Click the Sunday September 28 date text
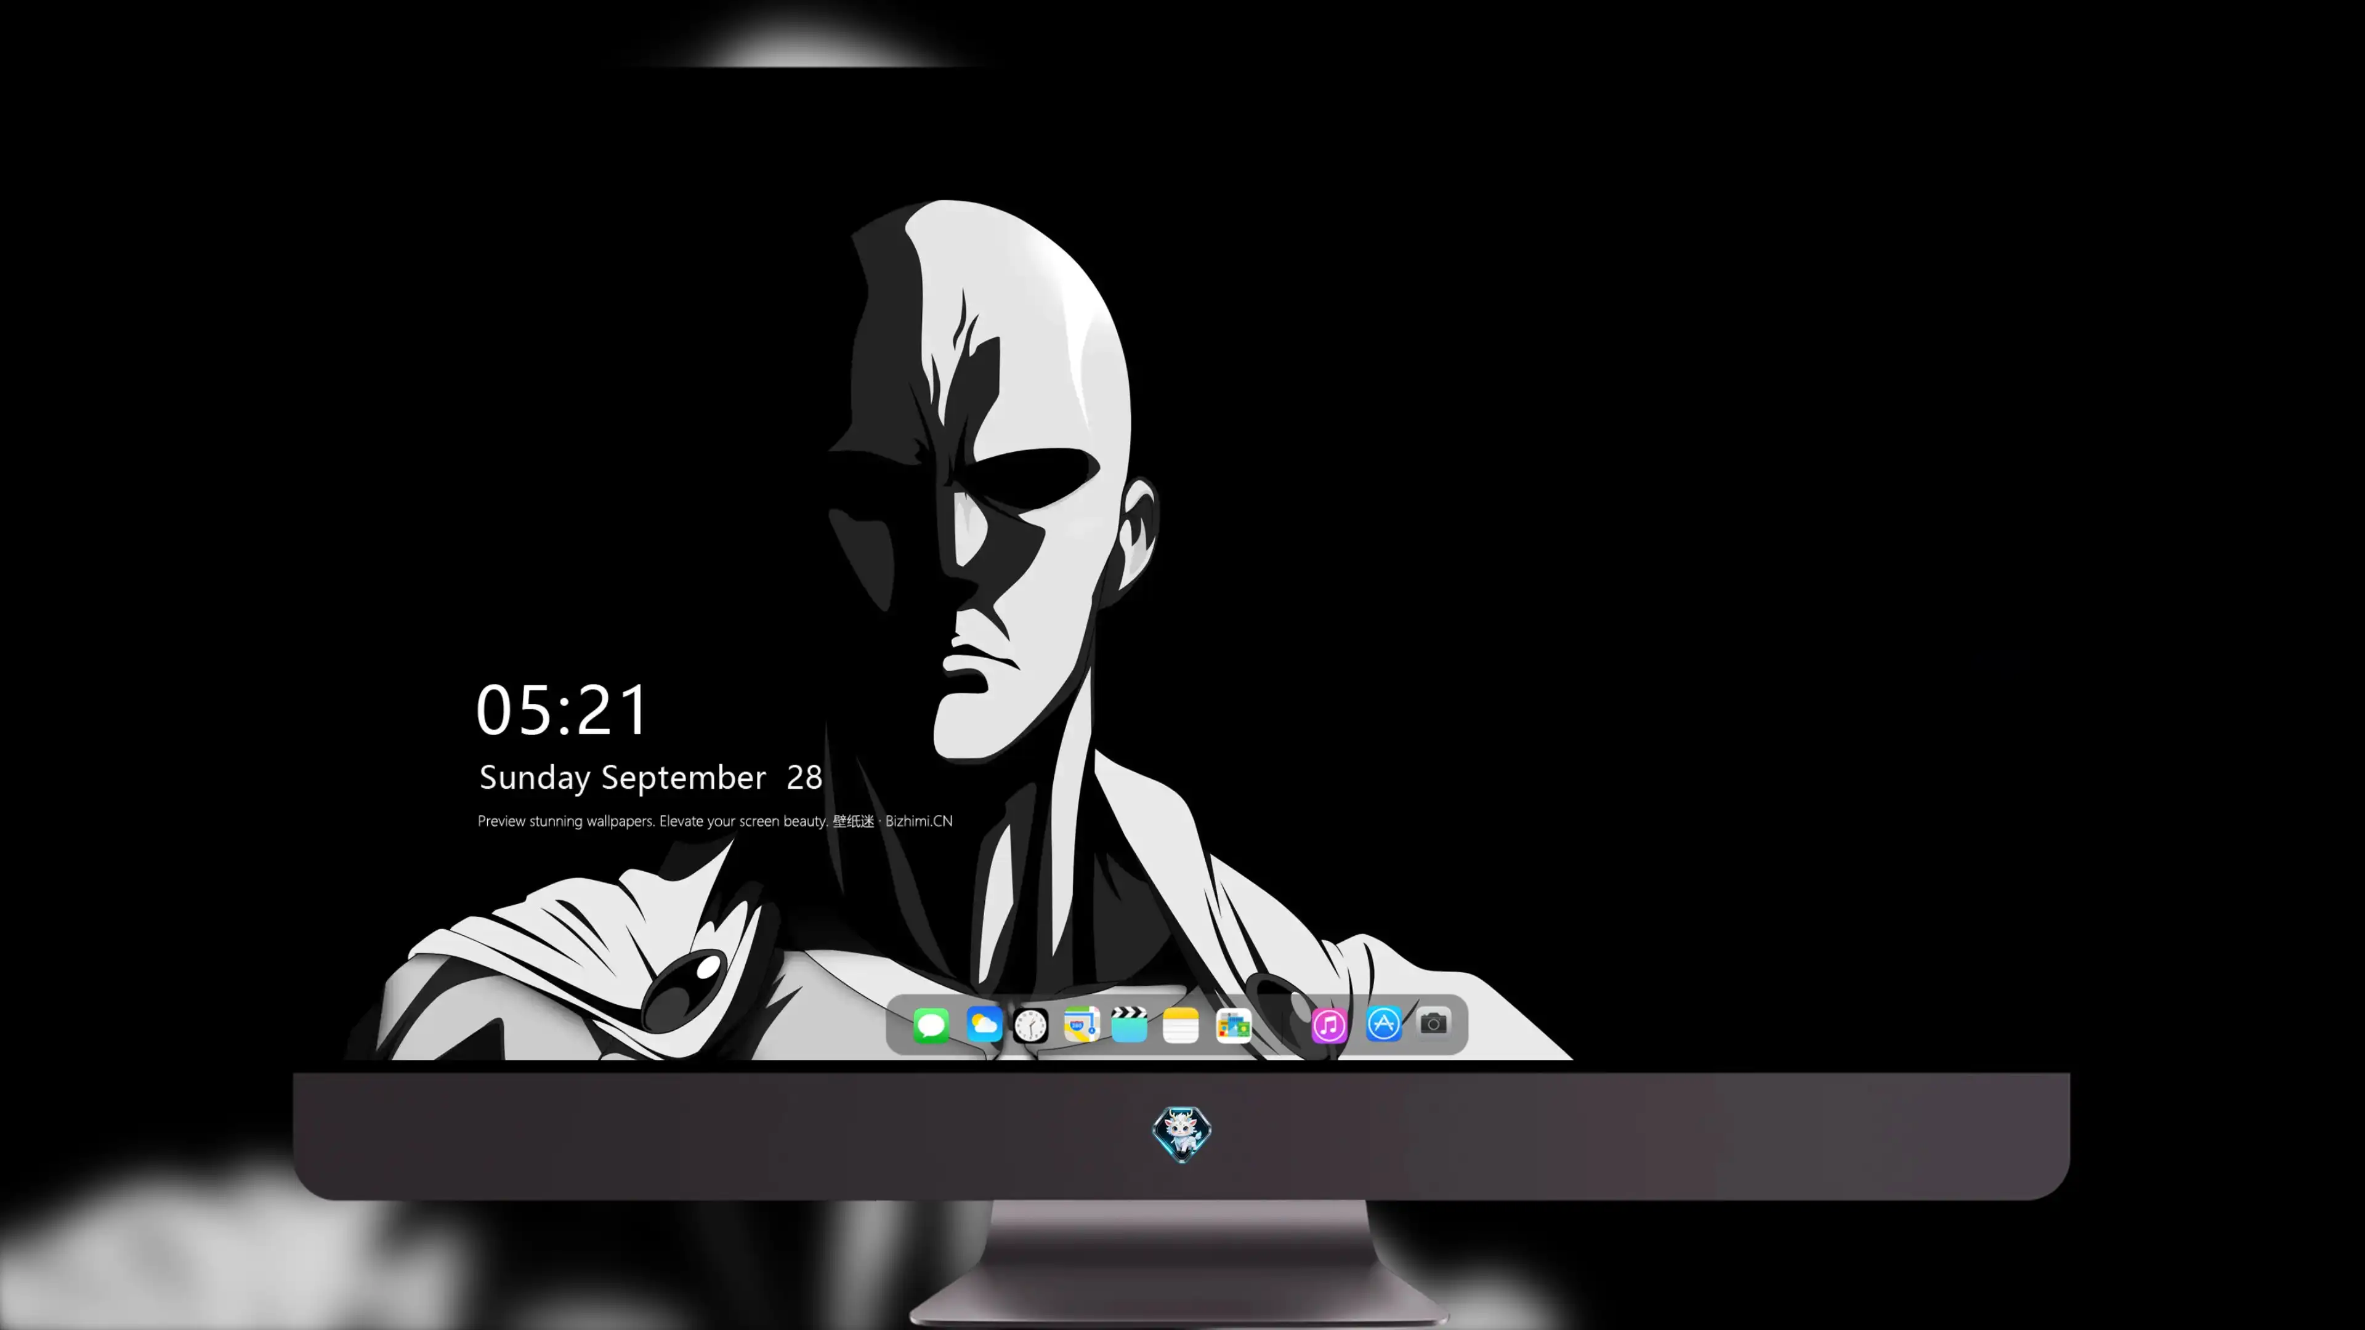 [651, 778]
